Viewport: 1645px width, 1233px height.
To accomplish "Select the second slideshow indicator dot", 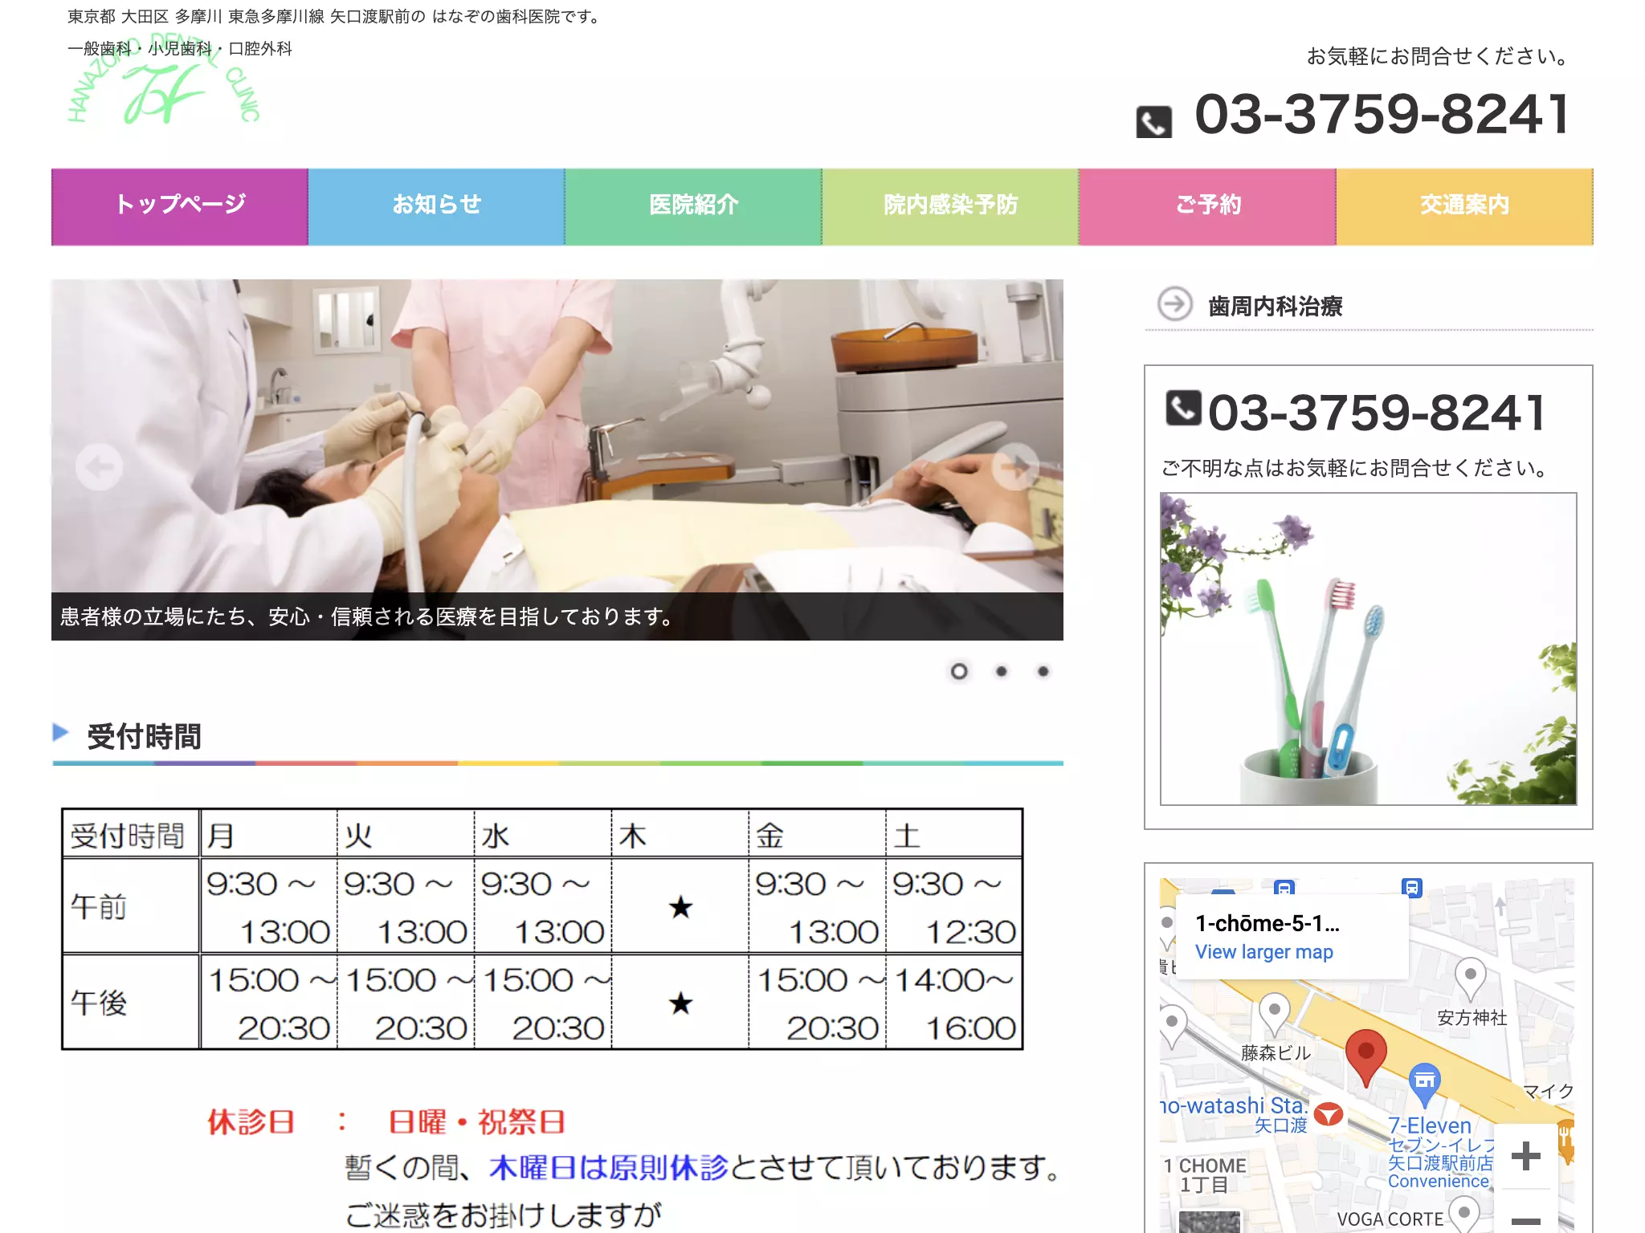I will coord(1001,671).
